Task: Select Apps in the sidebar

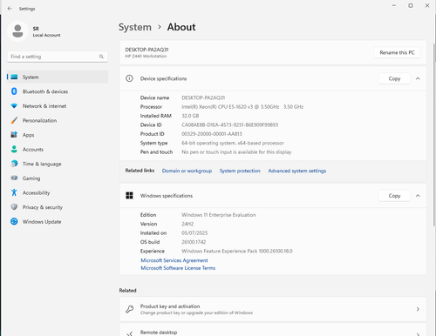Action: click(x=58, y=135)
